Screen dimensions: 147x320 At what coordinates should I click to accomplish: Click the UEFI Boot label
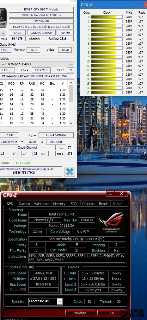pyautogui.click(x=23, y=163)
